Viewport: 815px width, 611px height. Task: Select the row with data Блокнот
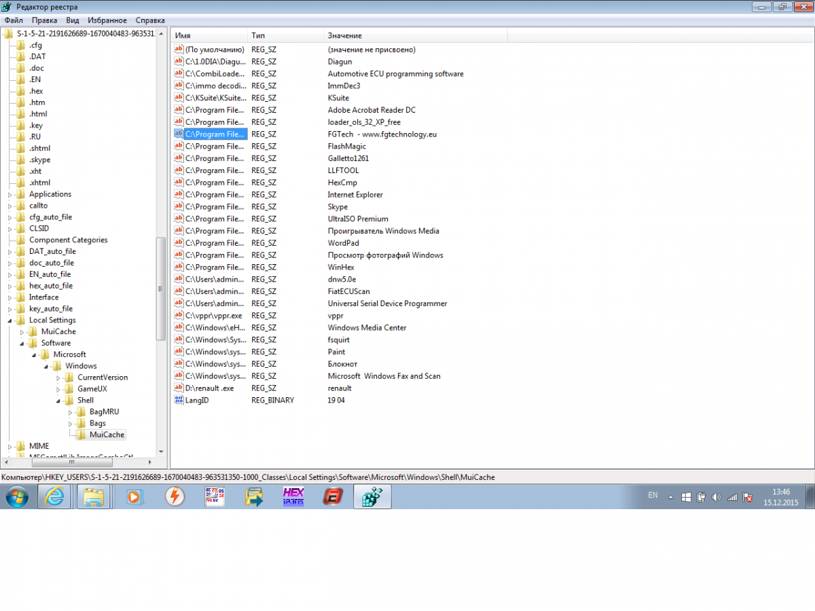pos(342,364)
